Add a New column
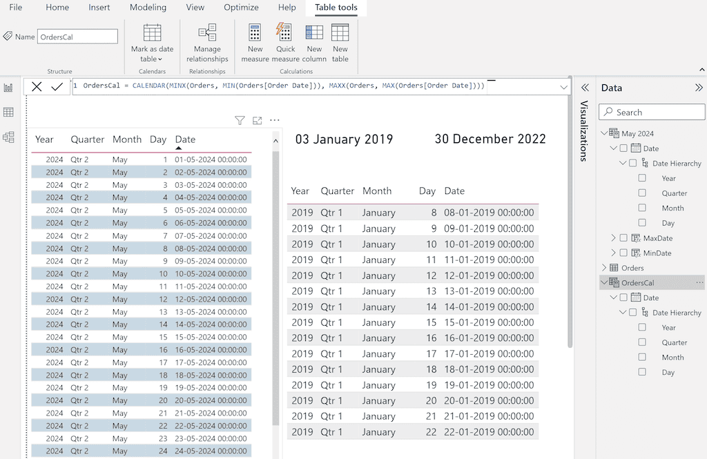This screenshot has height=459, width=707. coord(314,41)
